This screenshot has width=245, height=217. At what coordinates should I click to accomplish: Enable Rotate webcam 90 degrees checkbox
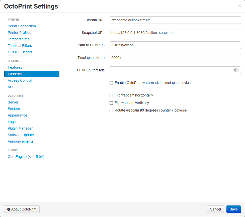point(111,110)
